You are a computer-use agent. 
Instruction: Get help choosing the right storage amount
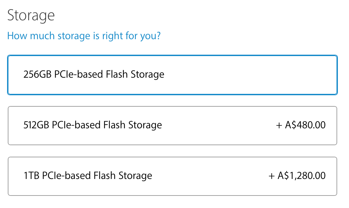[x=84, y=35]
